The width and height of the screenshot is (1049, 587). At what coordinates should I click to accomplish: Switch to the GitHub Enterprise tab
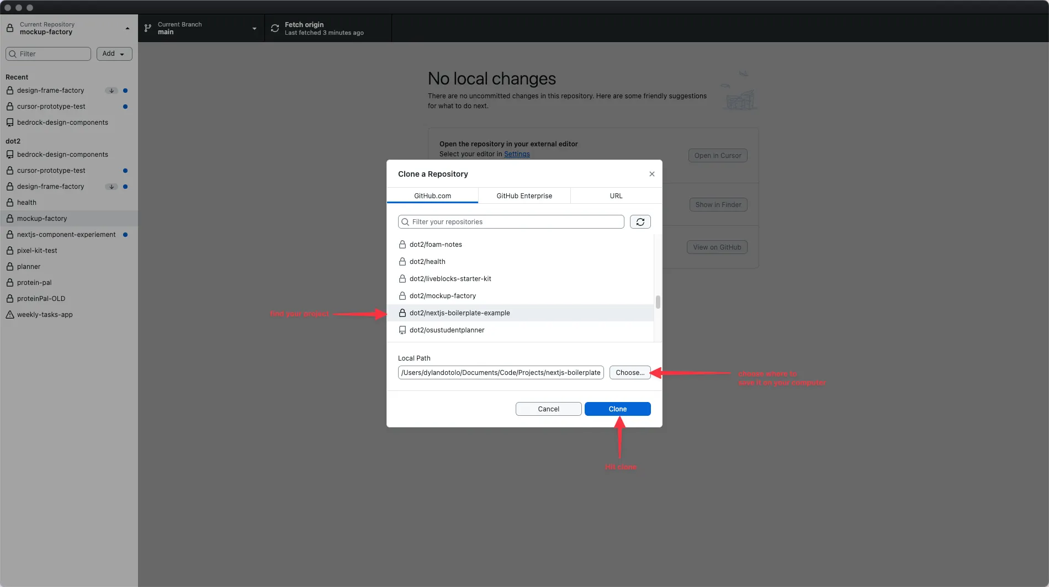click(524, 196)
